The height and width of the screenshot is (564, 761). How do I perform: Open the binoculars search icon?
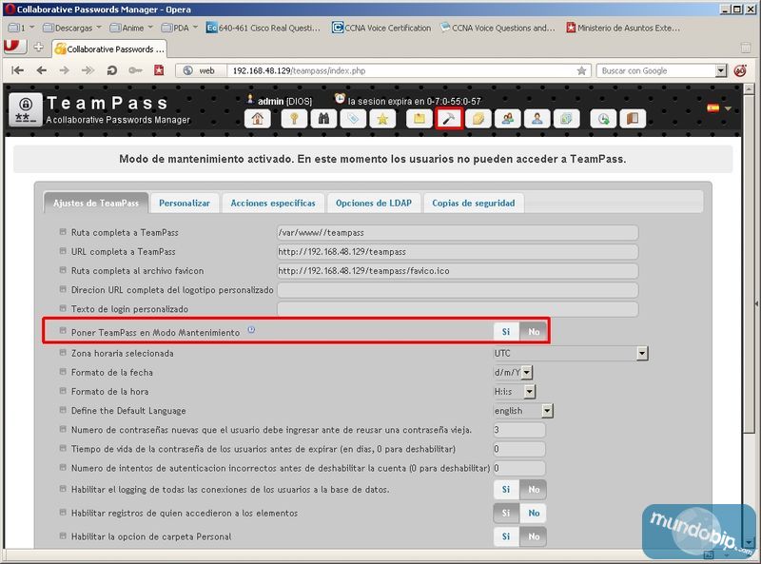click(323, 119)
